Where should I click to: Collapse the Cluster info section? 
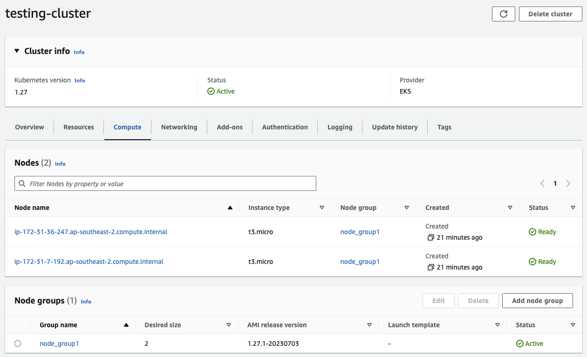pos(17,51)
